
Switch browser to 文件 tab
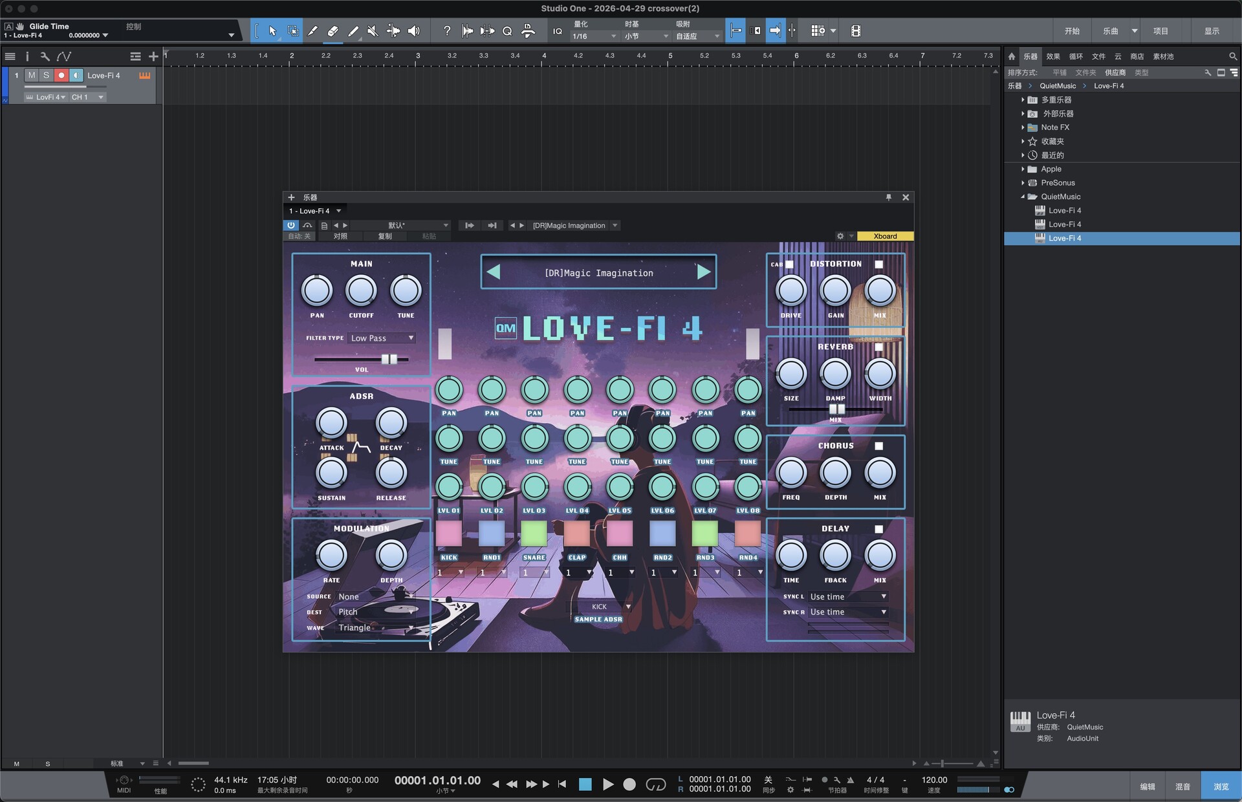(1098, 56)
